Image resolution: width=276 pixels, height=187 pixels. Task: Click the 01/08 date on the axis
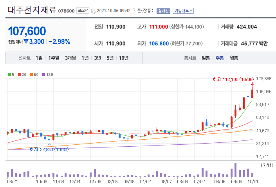click(96, 182)
